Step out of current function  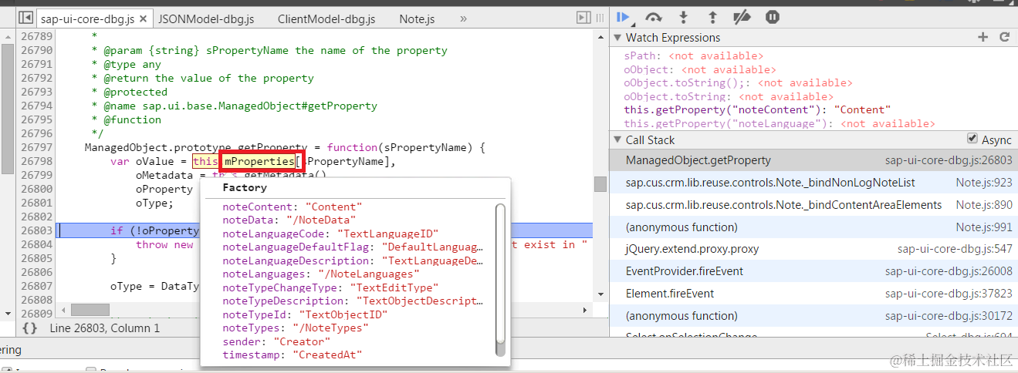click(712, 17)
